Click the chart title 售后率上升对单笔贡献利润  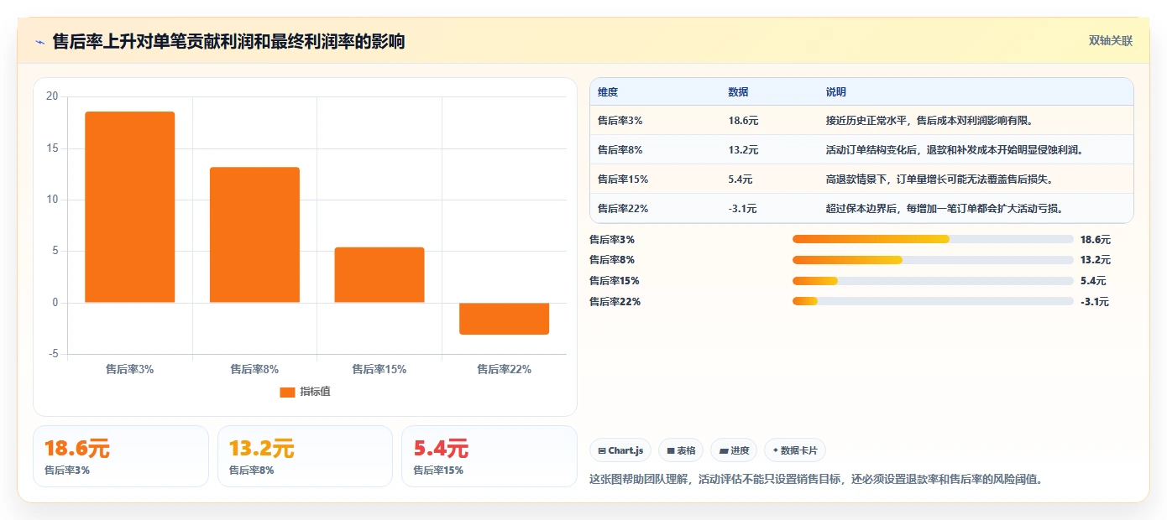point(228,42)
